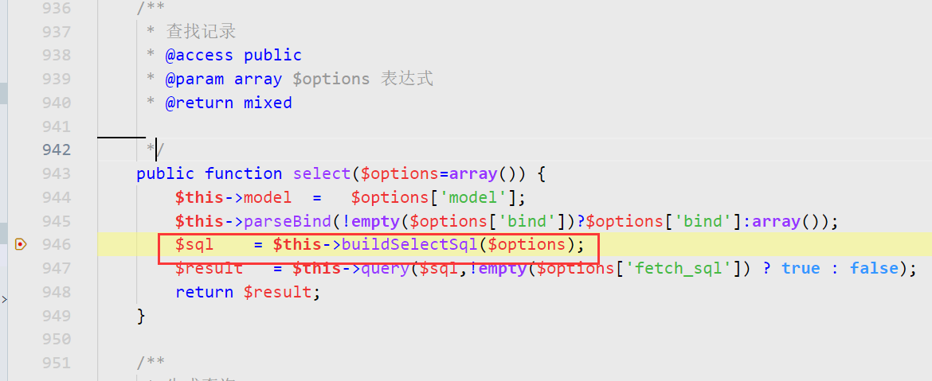The width and height of the screenshot is (932, 381).
Task: Click the closing brace on line 949
Action: coord(141,315)
